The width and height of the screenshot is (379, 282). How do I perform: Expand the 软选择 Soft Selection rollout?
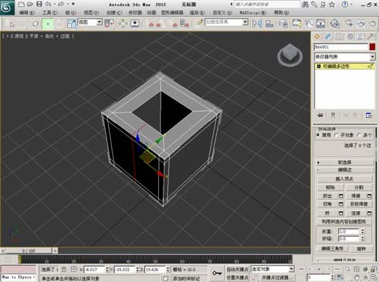click(345, 163)
